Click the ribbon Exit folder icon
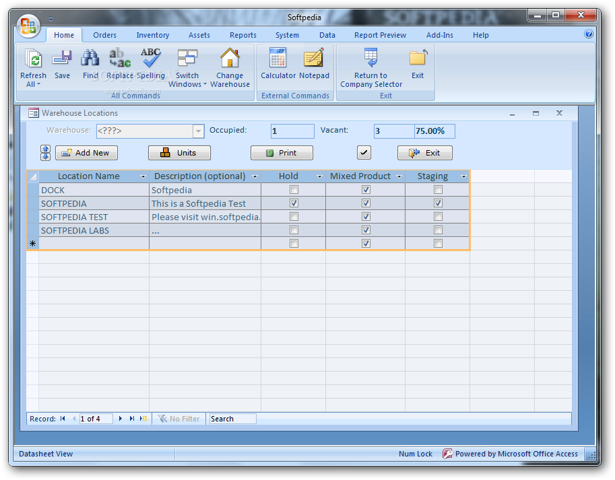 coord(418,58)
